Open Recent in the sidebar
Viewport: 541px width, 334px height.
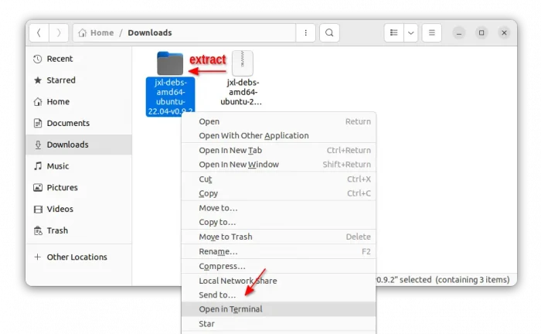(x=60, y=59)
